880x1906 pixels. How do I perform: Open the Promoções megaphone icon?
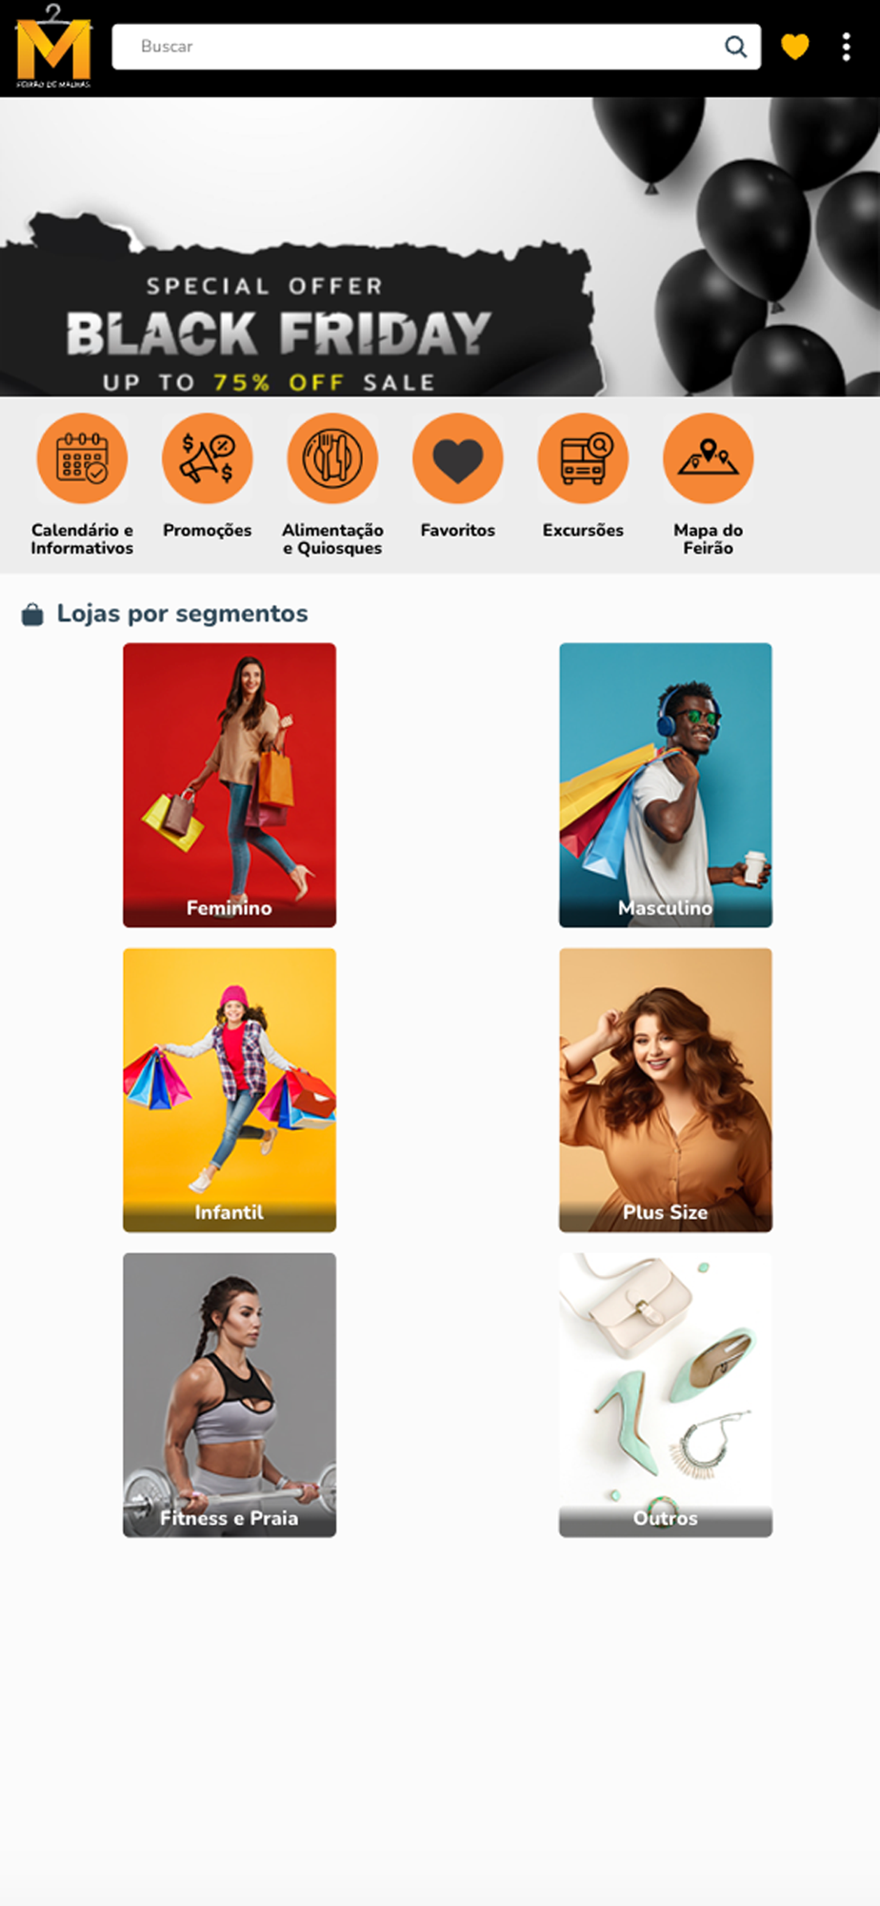[x=207, y=458]
